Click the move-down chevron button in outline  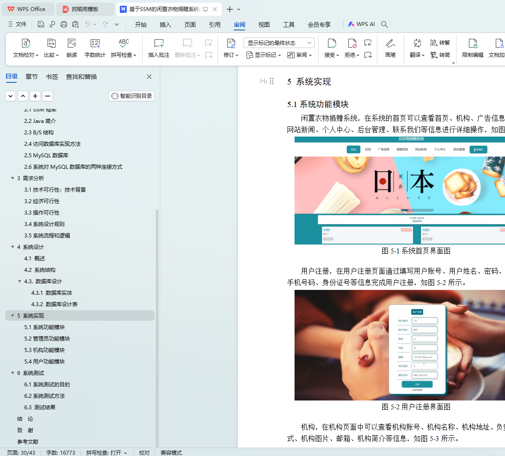pyautogui.click(x=11, y=96)
